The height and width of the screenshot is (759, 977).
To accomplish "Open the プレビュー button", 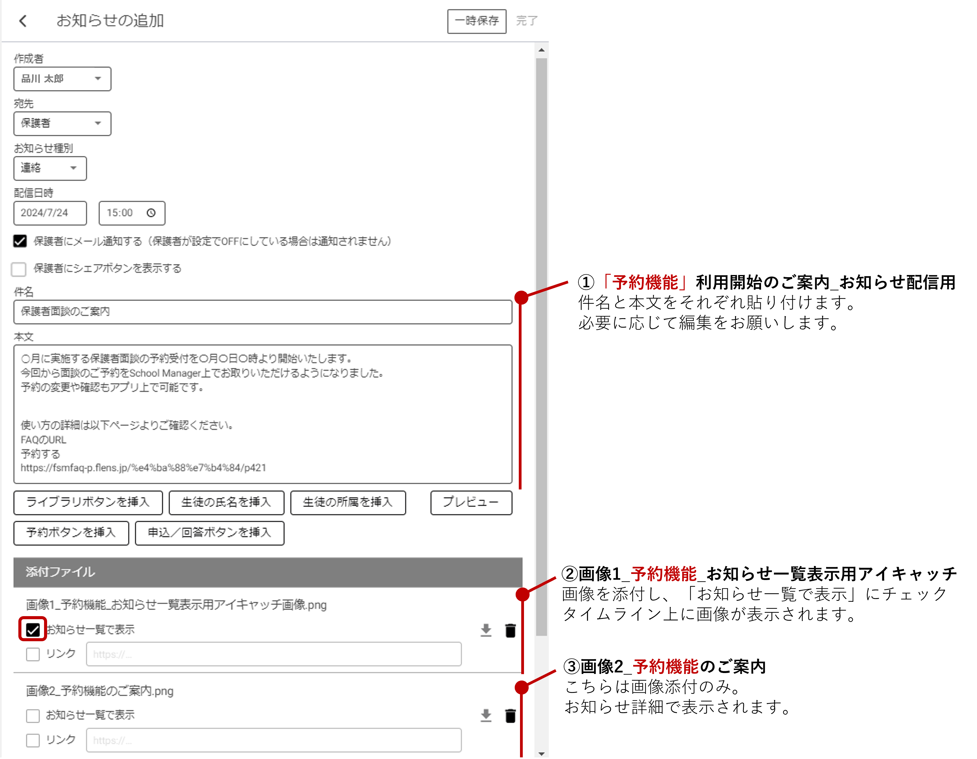I will point(471,503).
